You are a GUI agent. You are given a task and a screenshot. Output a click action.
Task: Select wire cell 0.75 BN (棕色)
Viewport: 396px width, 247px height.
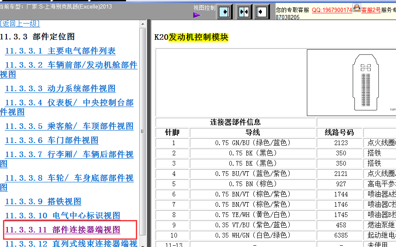click(253, 184)
